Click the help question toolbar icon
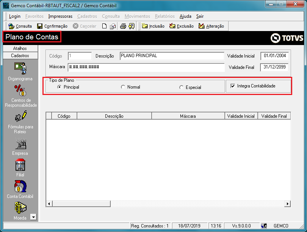Screen dimensions: 307x232 click(x=132, y=26)
